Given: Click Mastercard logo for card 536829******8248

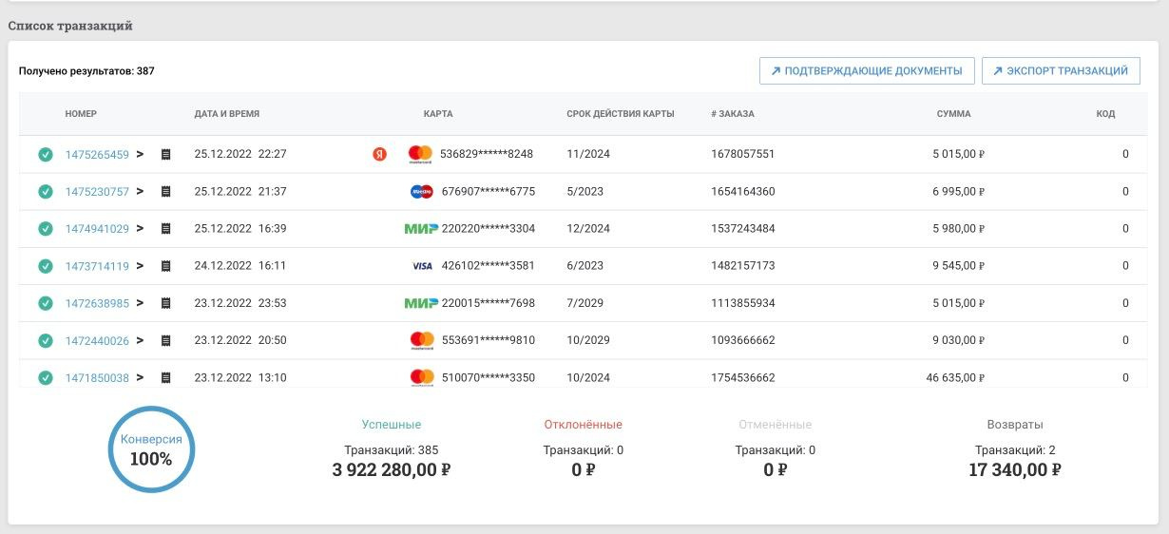Looking at the screenshot, I should (420, 154).
